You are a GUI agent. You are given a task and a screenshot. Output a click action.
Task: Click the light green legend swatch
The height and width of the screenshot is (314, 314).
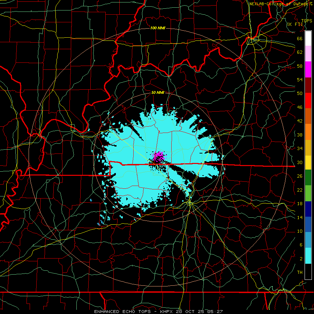pos(308,193)
